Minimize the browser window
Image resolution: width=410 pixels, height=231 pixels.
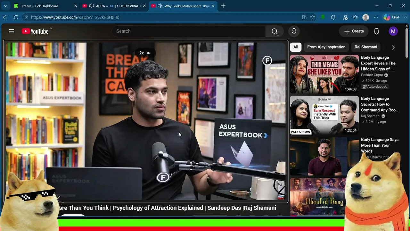(377, 6)
